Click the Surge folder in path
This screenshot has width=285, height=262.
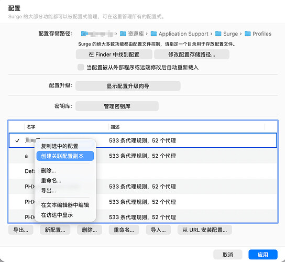click(x=227, y=34)
